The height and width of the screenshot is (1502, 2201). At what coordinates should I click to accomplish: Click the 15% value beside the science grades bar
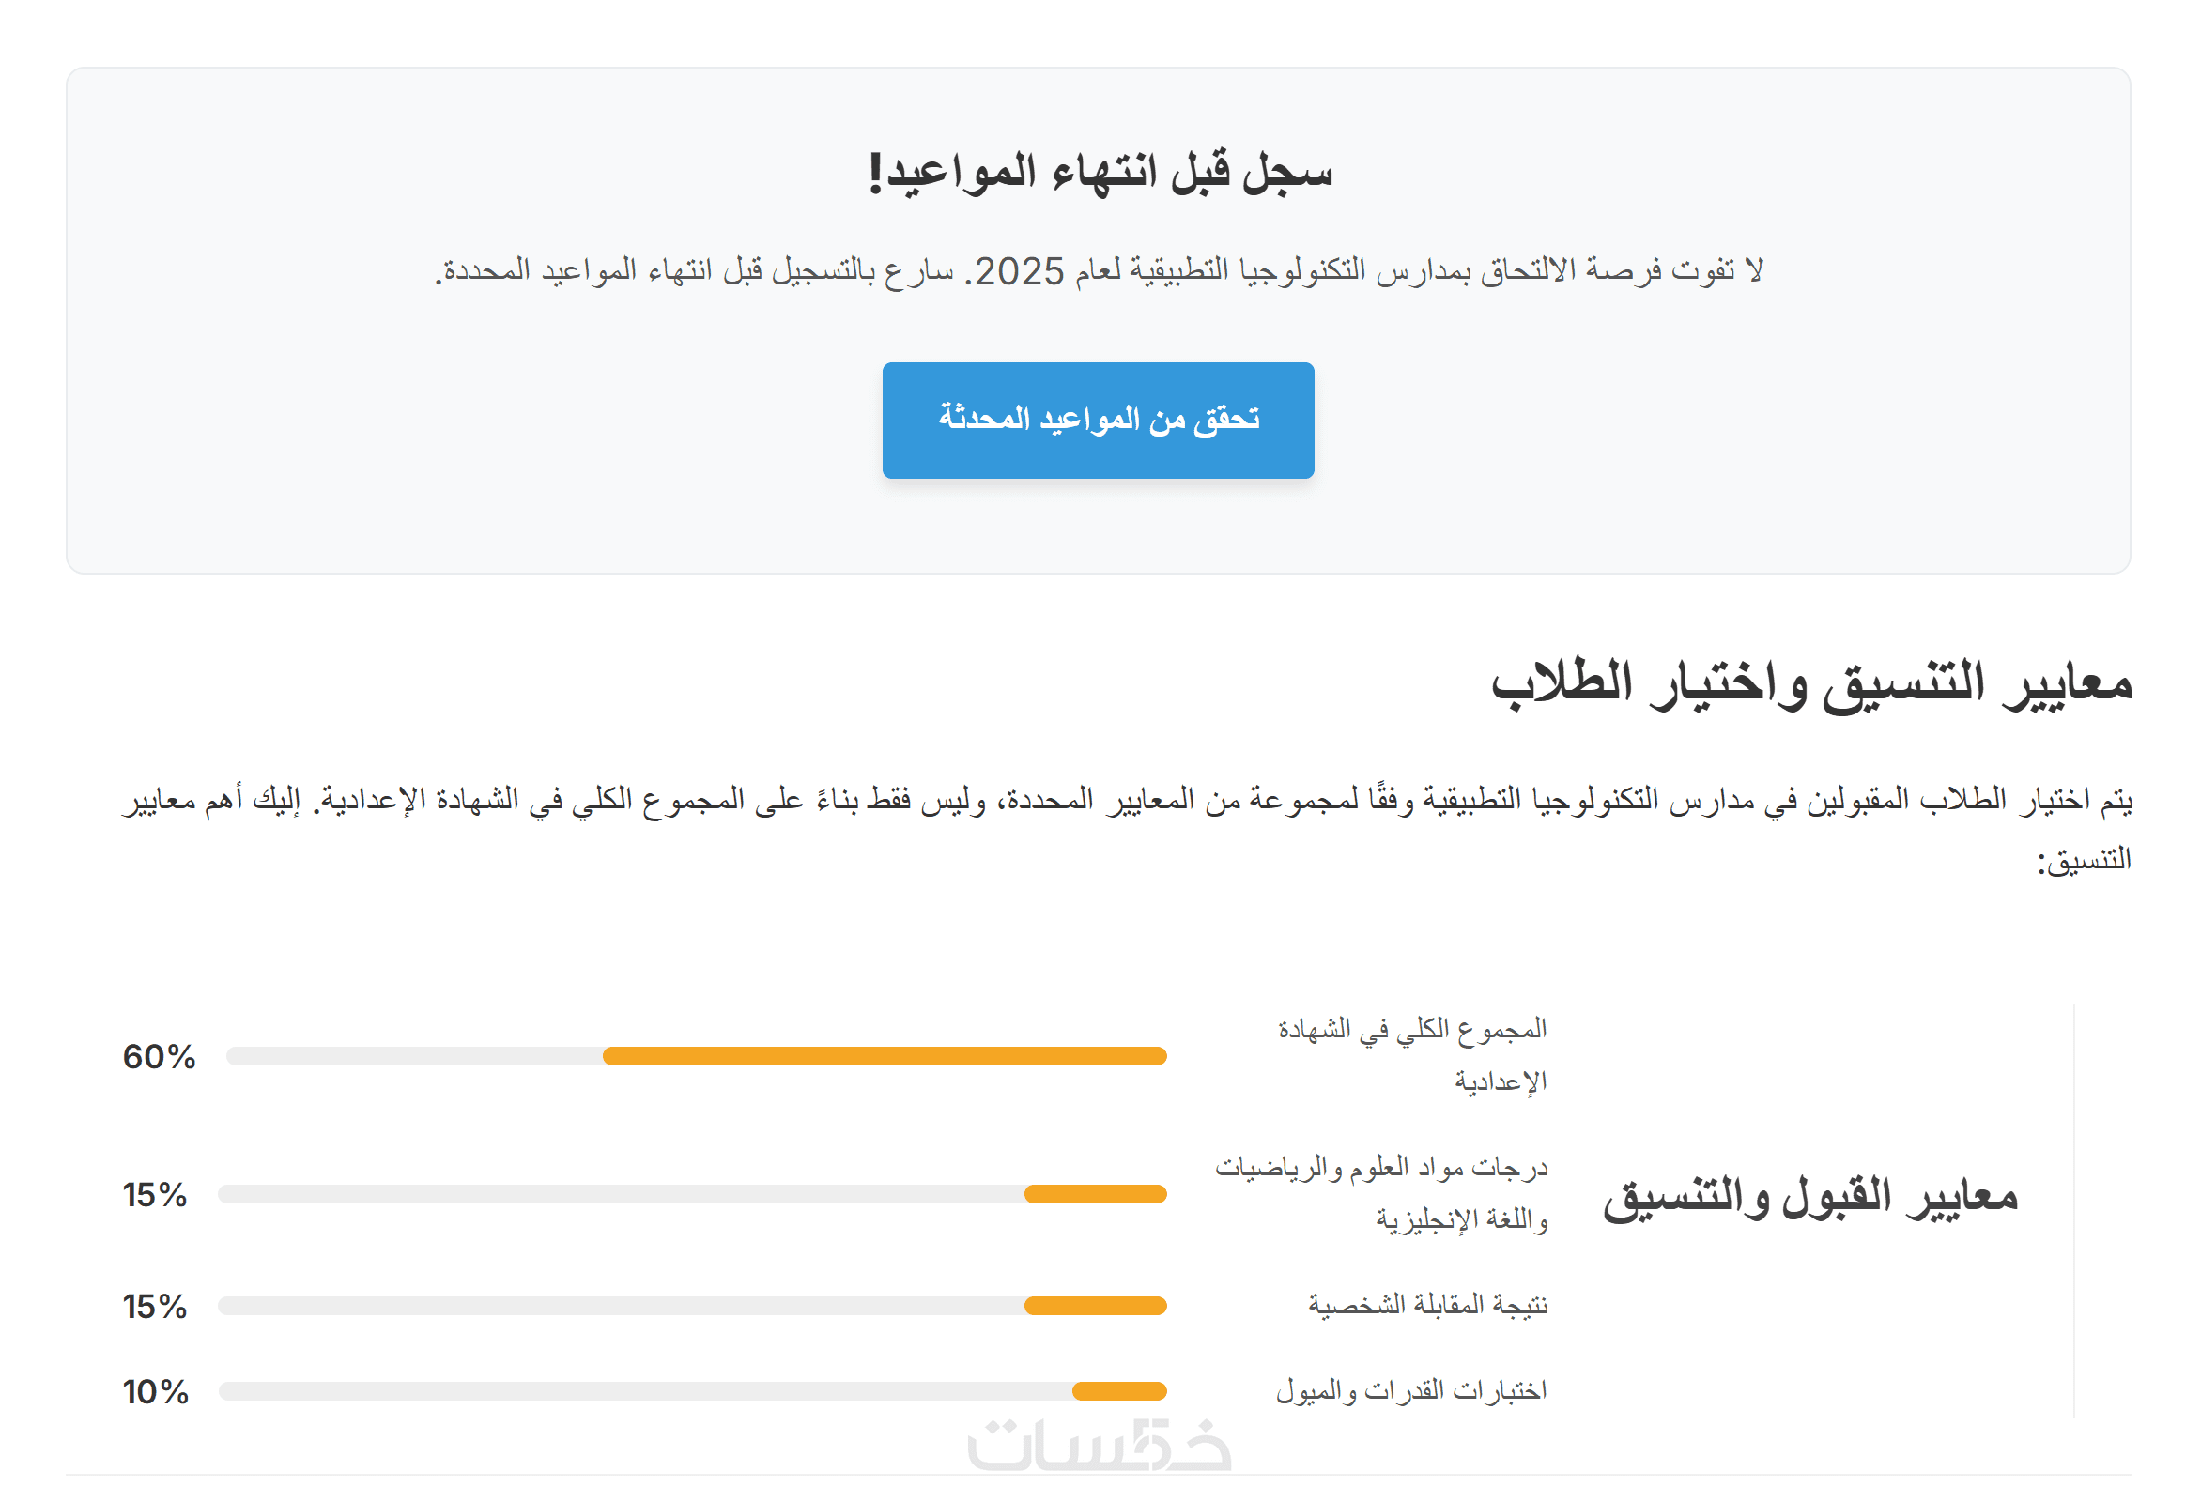click(155, 1195)
